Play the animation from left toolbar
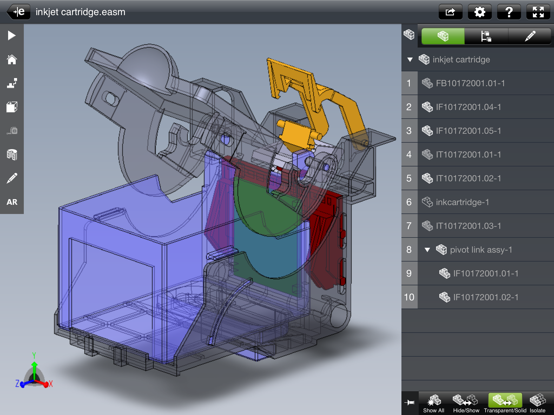The height and width of the screenshot is (415, 554). [x=12, y=35]
